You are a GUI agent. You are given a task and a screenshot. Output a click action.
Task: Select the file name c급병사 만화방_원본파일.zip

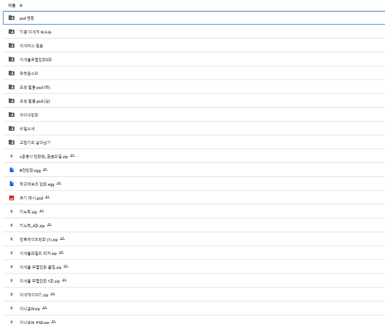click(44, 157)
